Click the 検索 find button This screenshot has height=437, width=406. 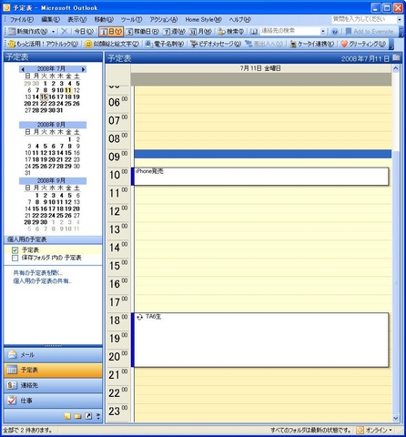pyautogui.click(x=231, y=31)
